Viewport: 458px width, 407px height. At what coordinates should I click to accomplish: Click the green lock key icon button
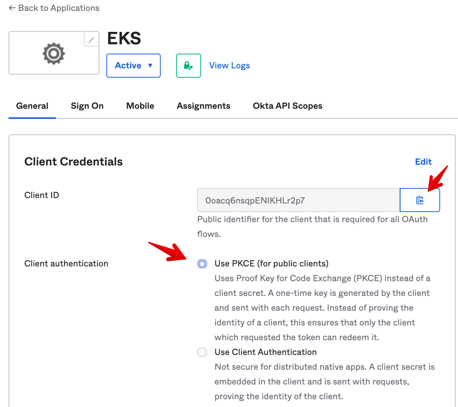coord(188,66)
